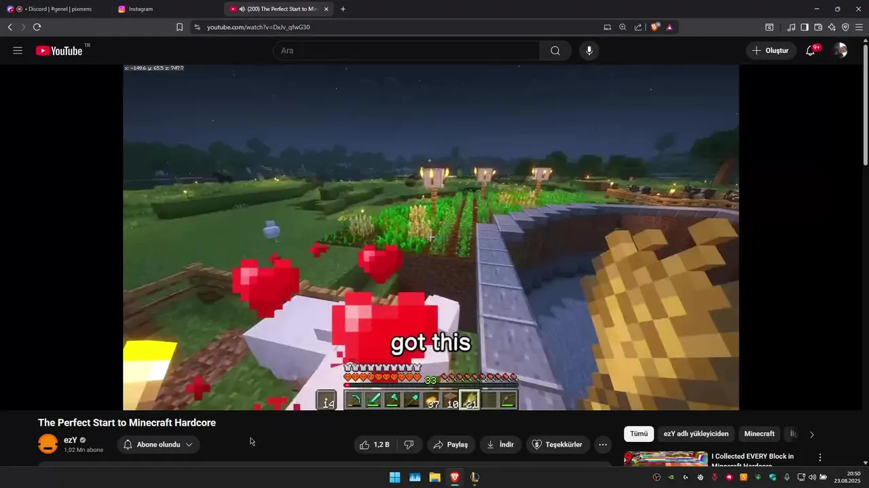869x488 pixels.
Task: Open Brave VPN shield icon
Action: pyautogui.click(x=845, y=27)
